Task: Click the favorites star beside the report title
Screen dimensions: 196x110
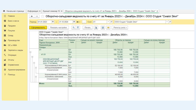Action: click(x=43, y=16)
